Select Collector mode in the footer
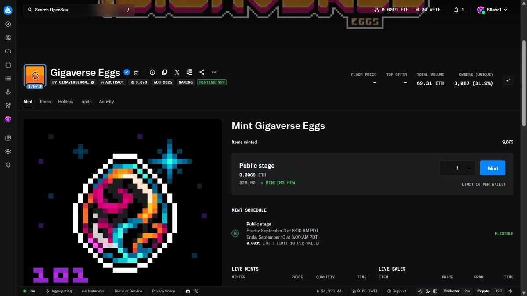 pyautogui.click(x=451, y=291)
